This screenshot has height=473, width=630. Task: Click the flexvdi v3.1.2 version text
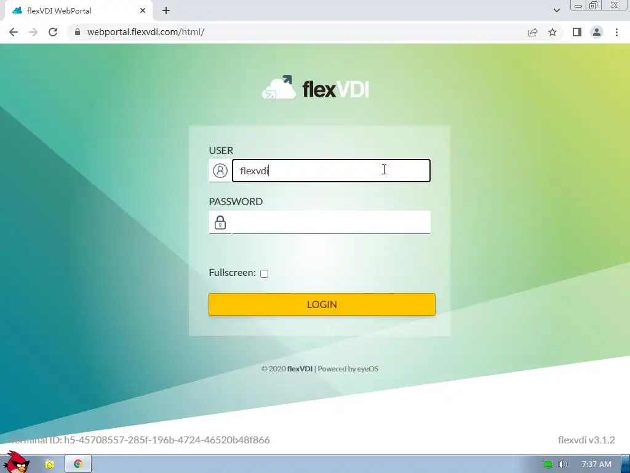pyautogui.click(x=586, y=440)
